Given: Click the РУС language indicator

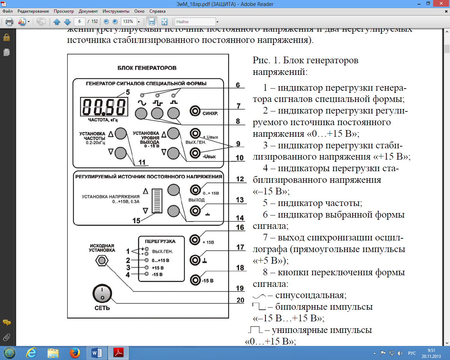Looking at the screenshot, I should tap(412, 353).
